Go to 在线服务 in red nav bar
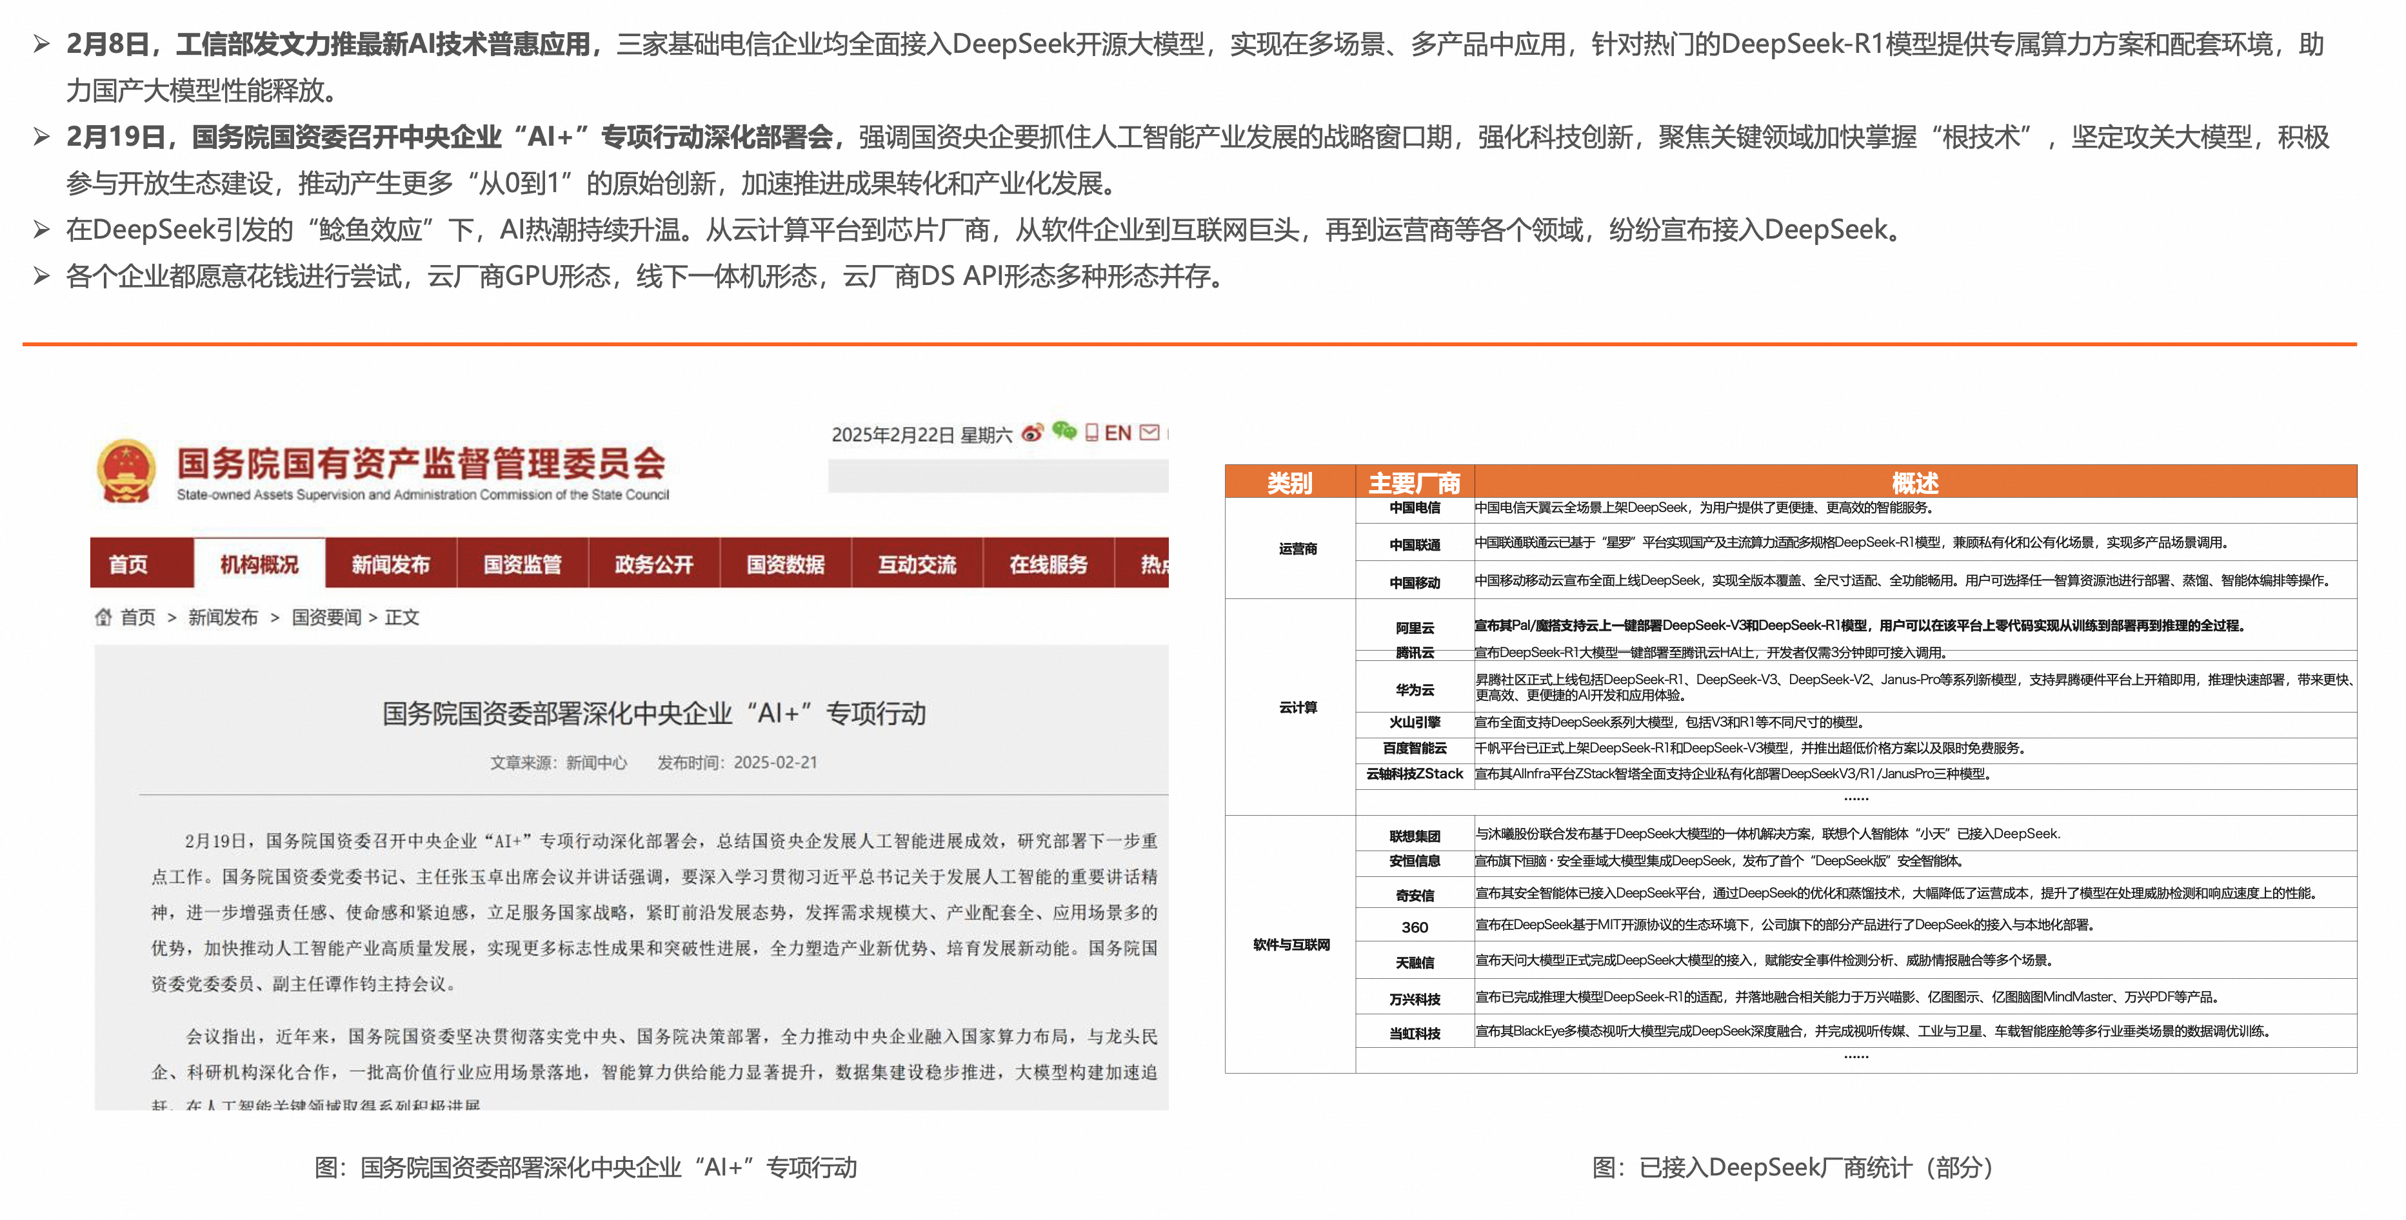The height and width of the screenshot is (1220, 2406). [1048, 565]
